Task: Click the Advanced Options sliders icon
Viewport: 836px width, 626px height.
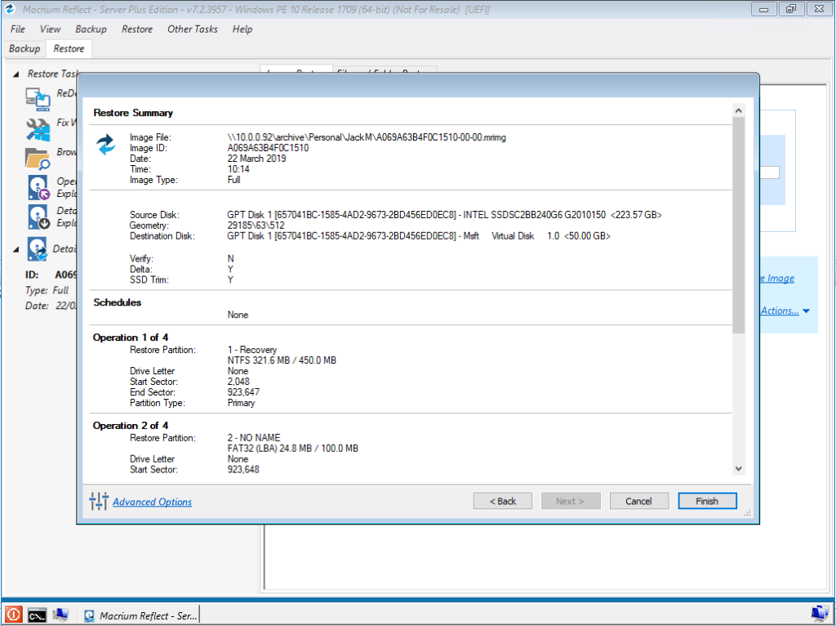Action: click(x=99, y=502)
